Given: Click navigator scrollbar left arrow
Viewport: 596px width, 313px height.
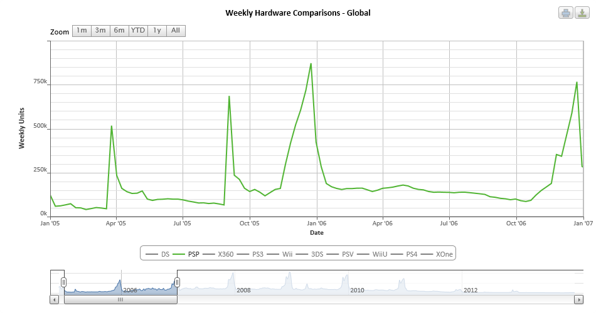Looking at the screenshot, I should pos(55,300).
